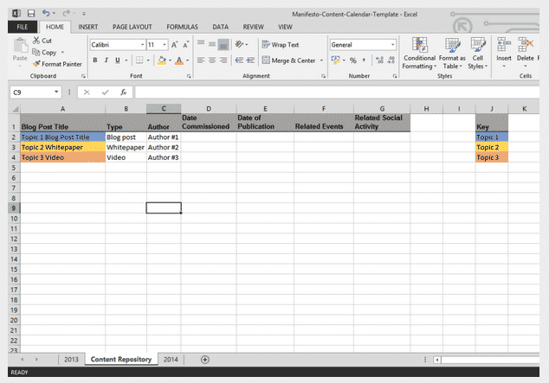The height and width of the screenshot is (383, 549).
Task: Open the General number format dropdown
Action: coord(393,45)
